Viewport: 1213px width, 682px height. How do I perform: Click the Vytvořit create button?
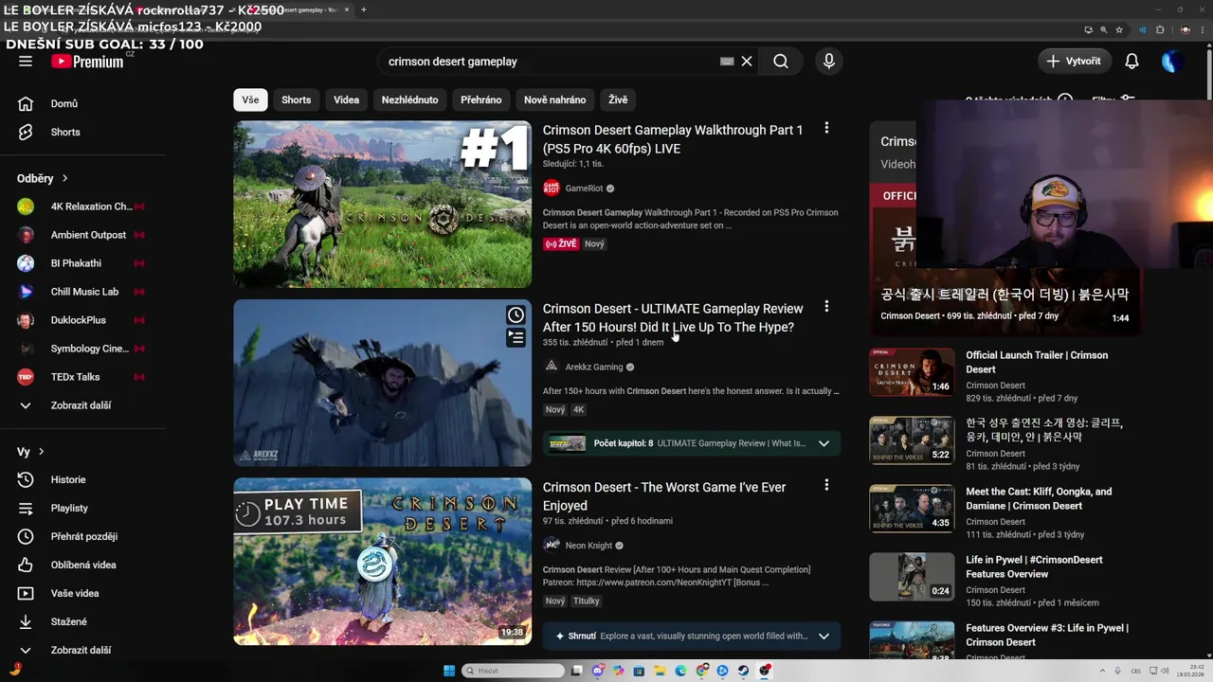click(1074, 62)
